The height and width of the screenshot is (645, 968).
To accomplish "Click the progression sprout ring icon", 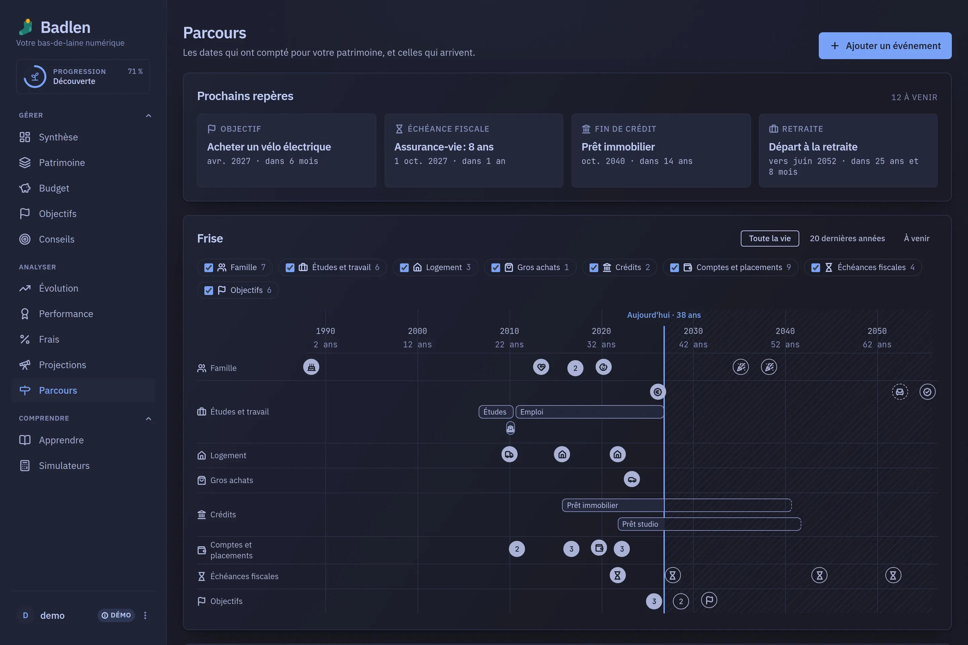I will (35, 77).
